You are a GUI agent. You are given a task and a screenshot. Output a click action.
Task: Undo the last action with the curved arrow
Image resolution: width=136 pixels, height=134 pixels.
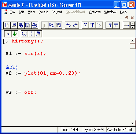[68, 25]
